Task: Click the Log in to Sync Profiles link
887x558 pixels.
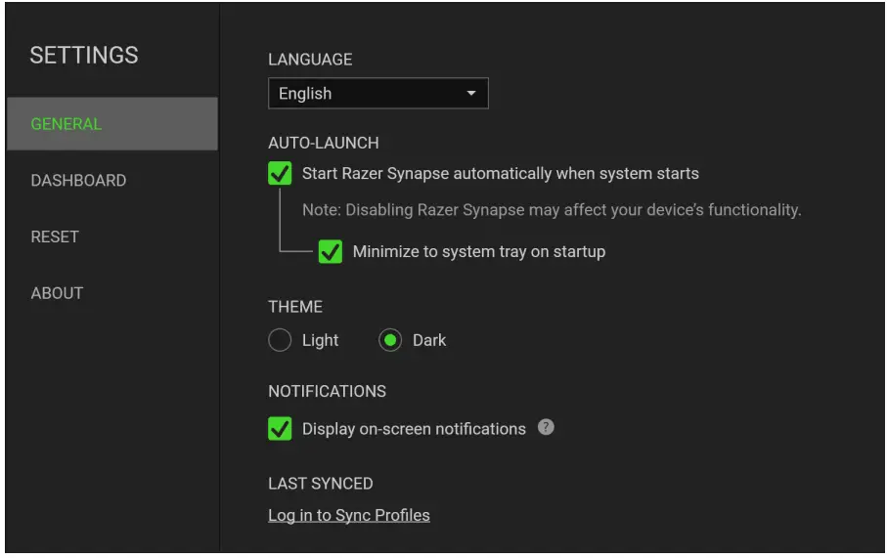Action: point(349,515)
